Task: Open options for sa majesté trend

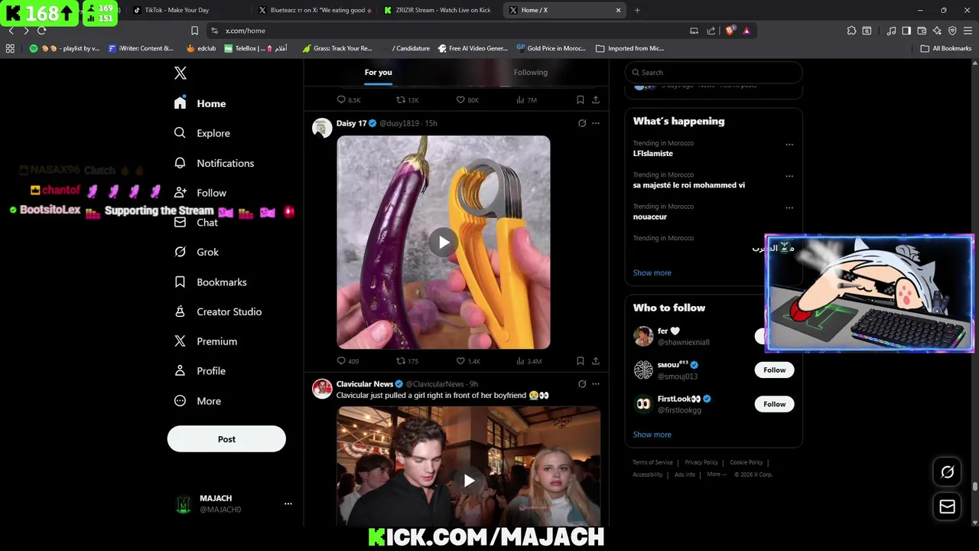Action: coord(789,176)
